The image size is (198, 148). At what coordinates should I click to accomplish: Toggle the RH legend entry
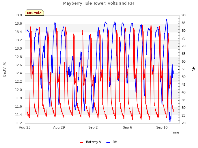[x=112, y=142]
